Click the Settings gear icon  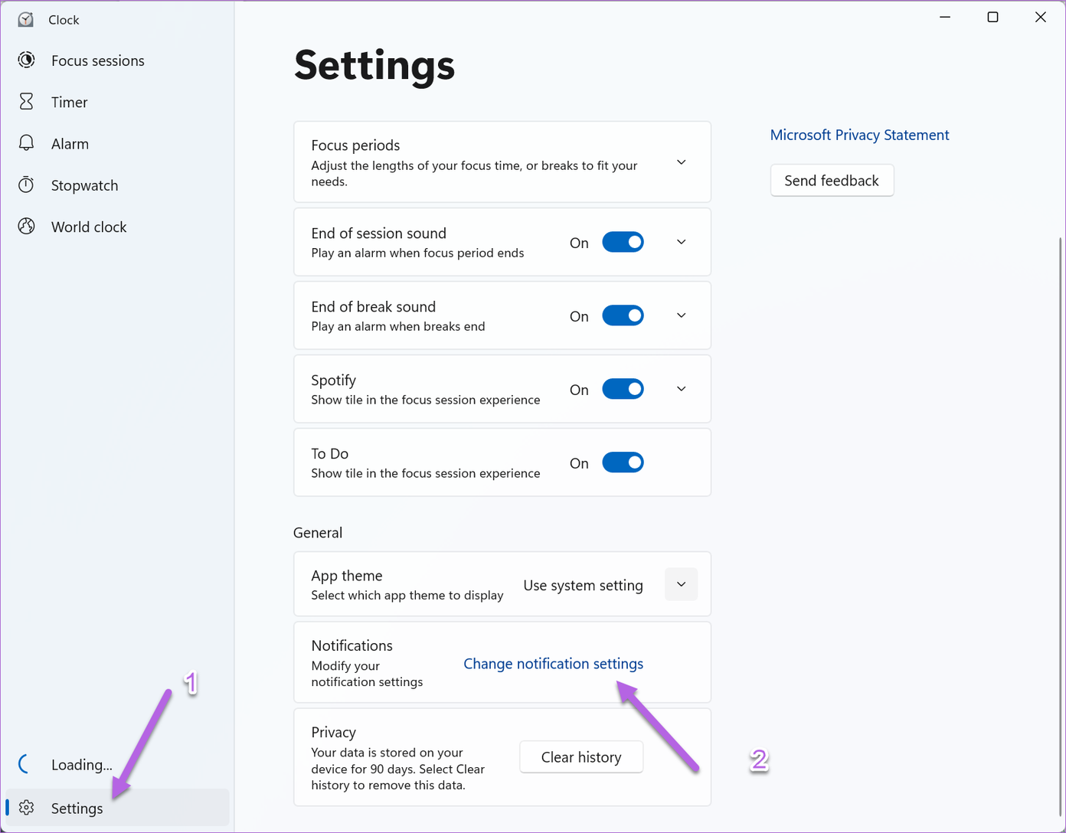tap(27, 808)
